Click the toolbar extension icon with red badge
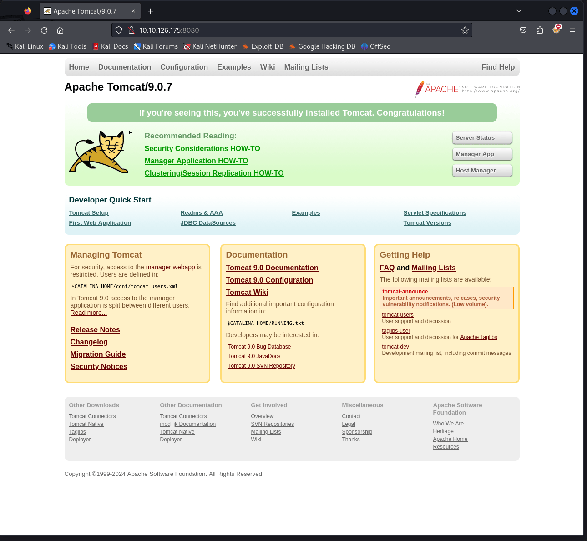Screen dimensions: 587x541 point(557,29)
